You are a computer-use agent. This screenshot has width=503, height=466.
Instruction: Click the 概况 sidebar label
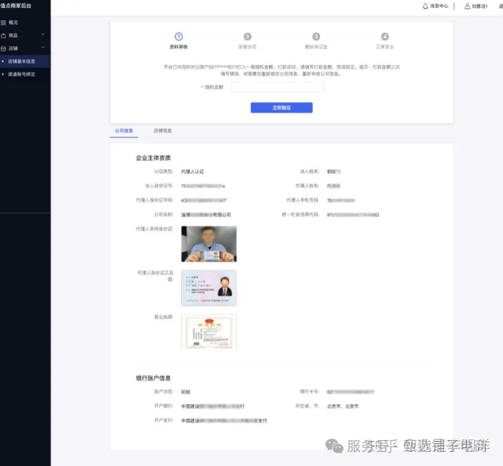click(x=13, y=22)
